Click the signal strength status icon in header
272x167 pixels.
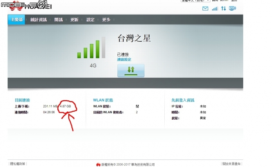click(215, 9)
